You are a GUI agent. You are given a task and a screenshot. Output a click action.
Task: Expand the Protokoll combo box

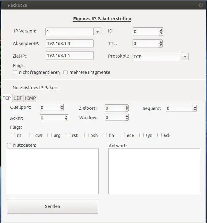(184, 56)
